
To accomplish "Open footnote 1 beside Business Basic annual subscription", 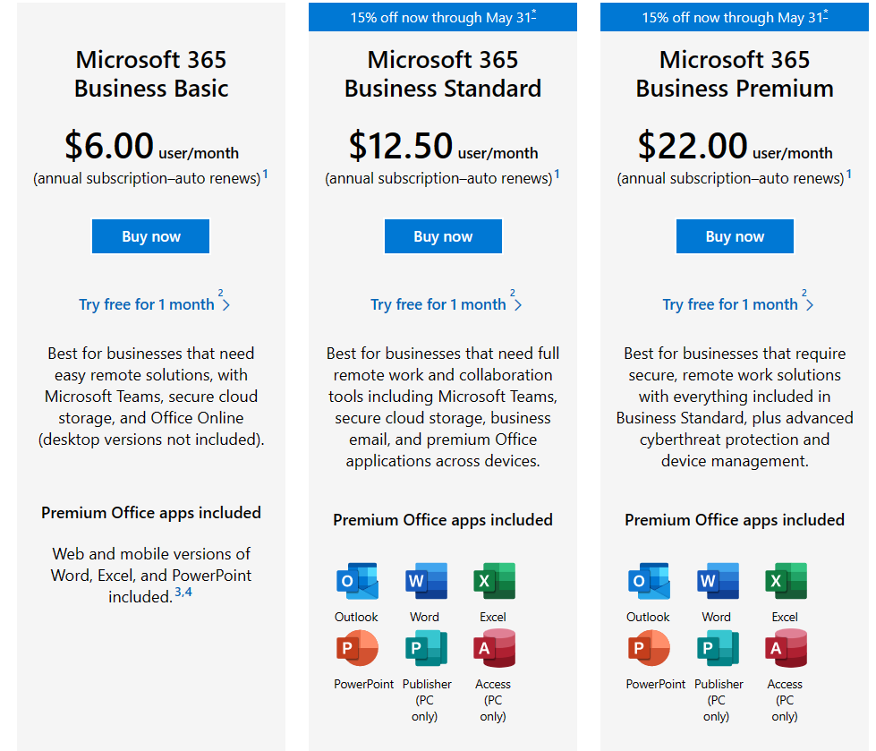I will click(266, 174).
